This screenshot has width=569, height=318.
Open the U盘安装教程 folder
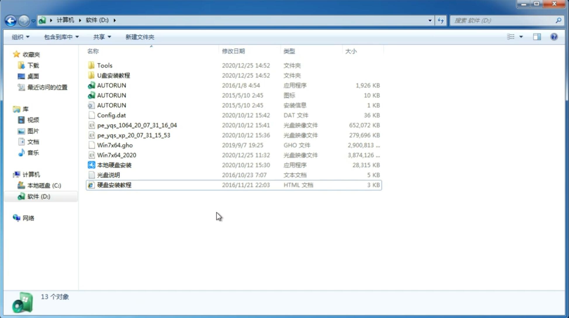(113, 75)
